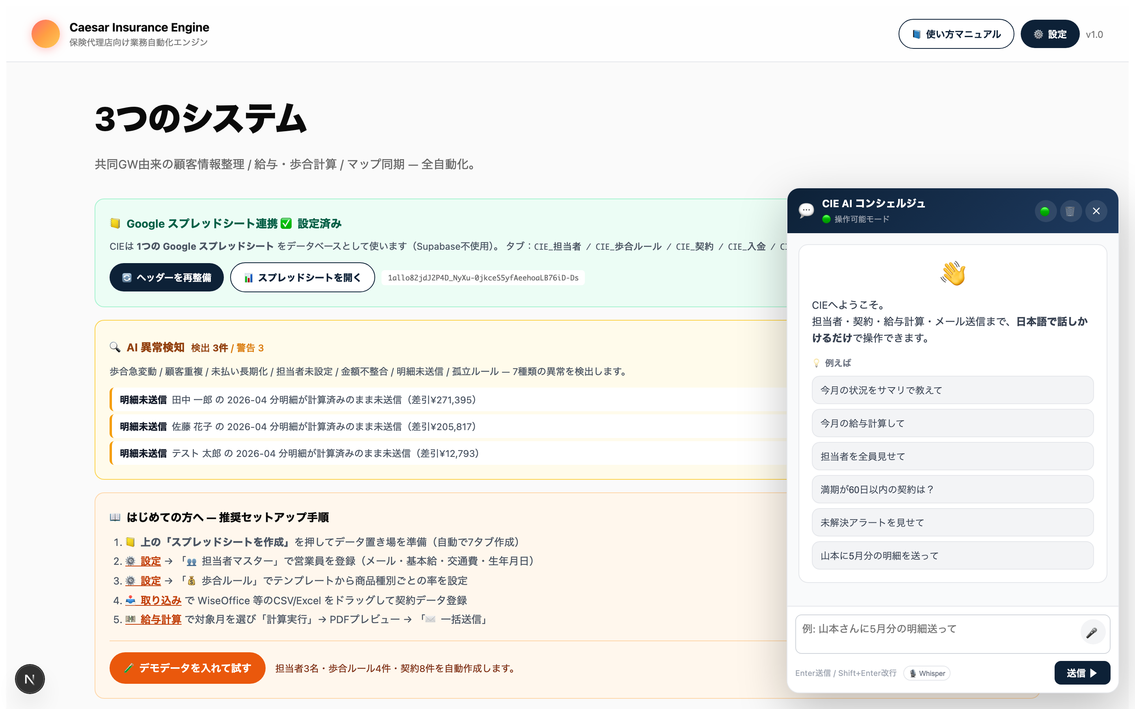Click the 操作可能モード status text
The width and height of the screenshot is (1135, 709).
pyautogui.click(x=861, y=219)
